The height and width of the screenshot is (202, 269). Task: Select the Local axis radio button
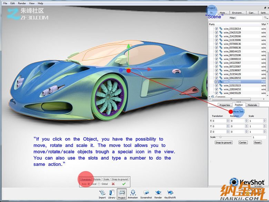[x=89, y=184]
